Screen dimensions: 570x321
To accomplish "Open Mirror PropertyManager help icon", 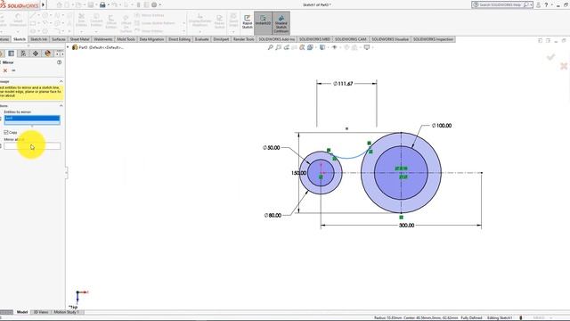I will coord(60,62).
